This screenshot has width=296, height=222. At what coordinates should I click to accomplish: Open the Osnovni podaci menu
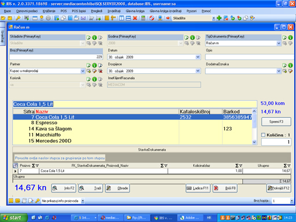(x=27, y=11)
